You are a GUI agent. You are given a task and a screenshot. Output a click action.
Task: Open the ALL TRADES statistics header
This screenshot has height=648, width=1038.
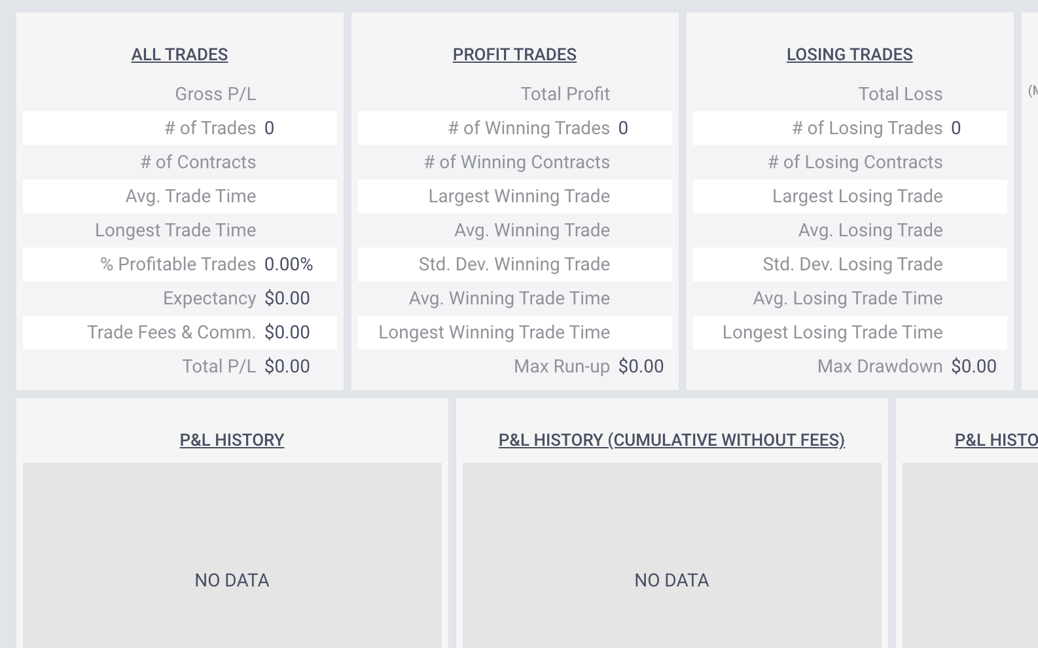(179, 54)
